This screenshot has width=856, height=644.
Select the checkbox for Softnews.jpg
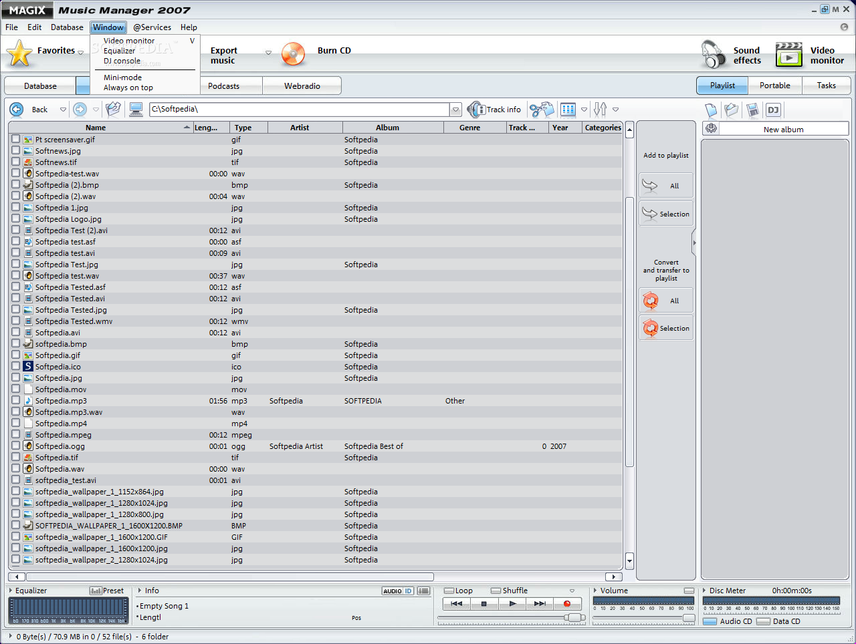15,150
